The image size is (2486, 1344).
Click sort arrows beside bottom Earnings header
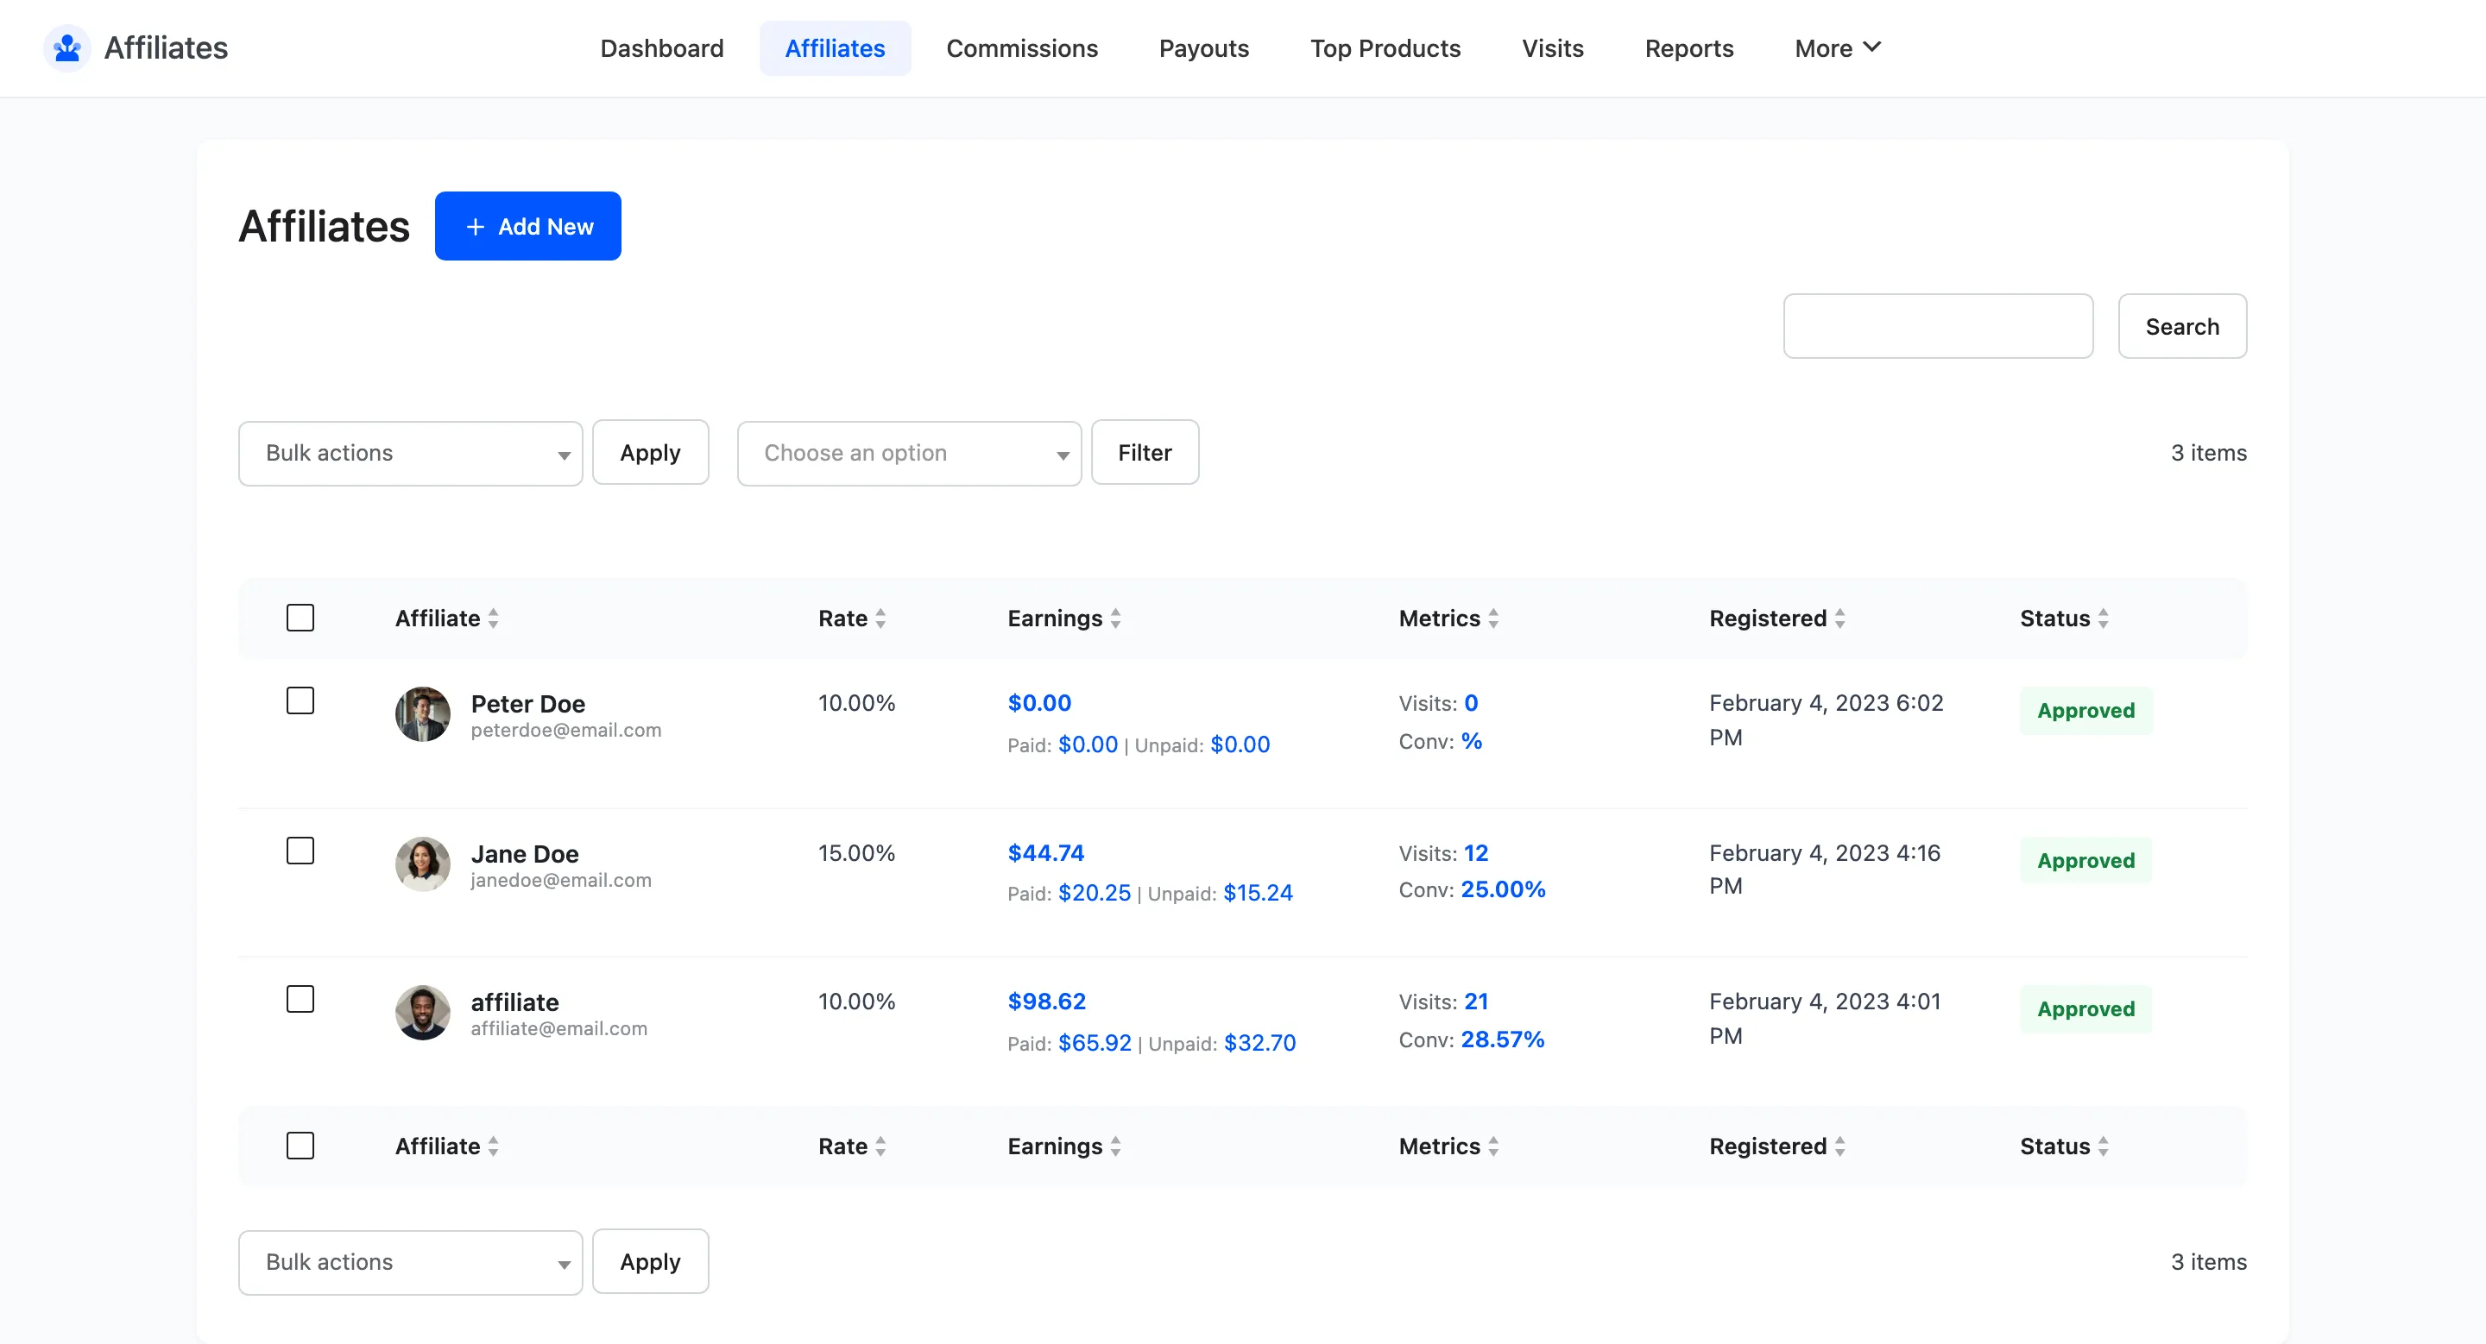coord(1115,1146)
